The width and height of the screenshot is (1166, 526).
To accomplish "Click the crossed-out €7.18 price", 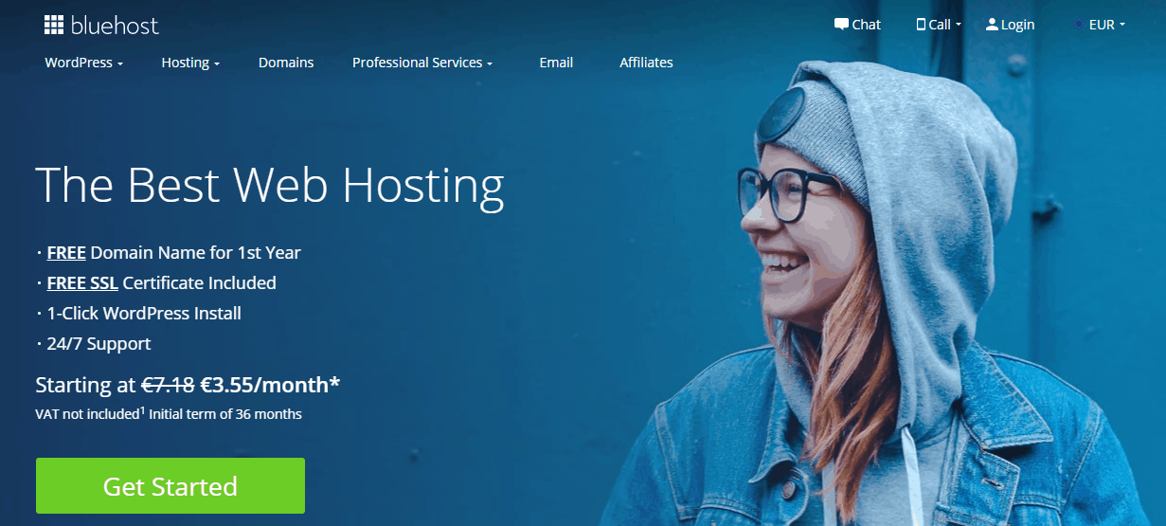I will tap(169, 386).
